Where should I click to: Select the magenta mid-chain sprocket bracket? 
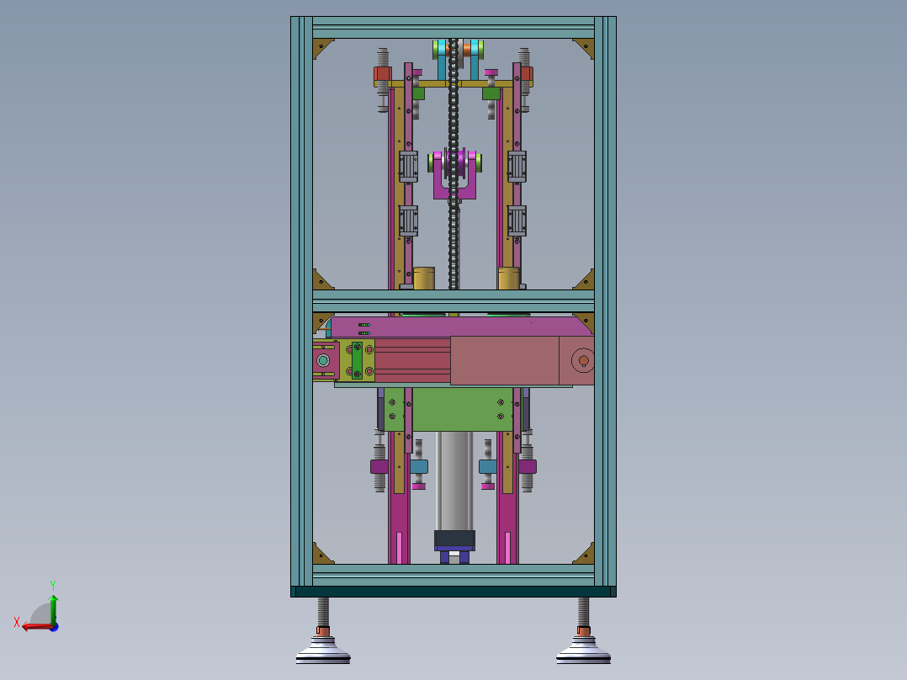pos(454,173)
